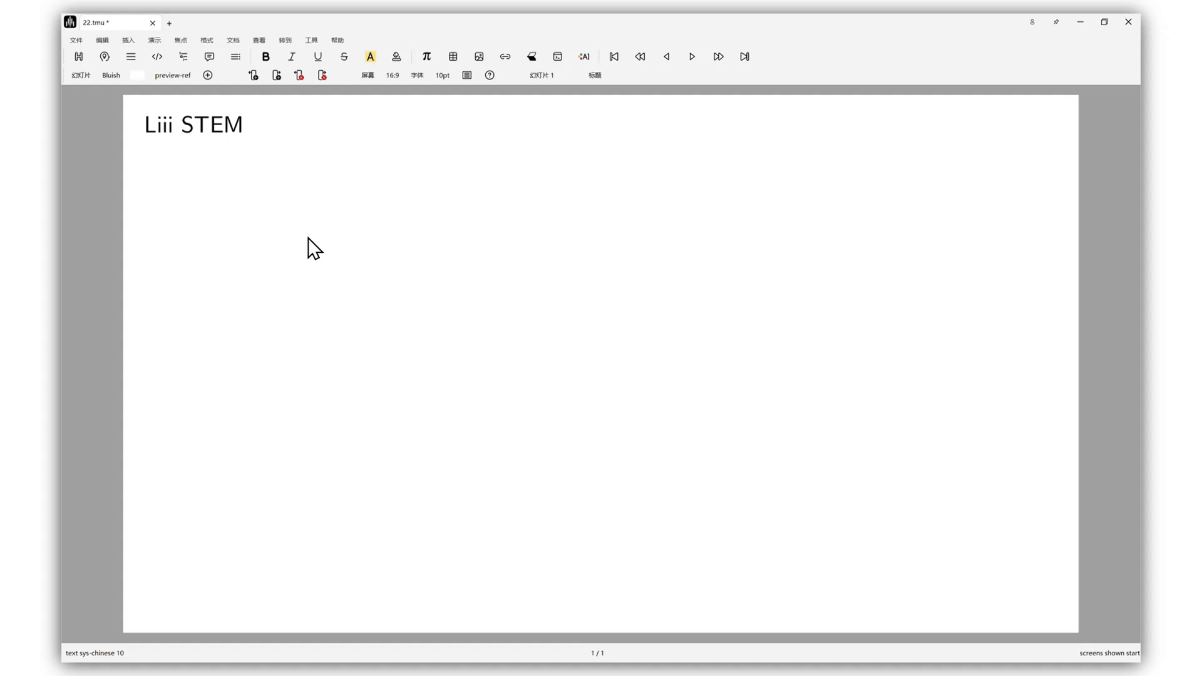Toggle underline formatting
Image resolution: width=1202 pixels, height=676 pixels.
pyautogui.click(x=318, y=56)
